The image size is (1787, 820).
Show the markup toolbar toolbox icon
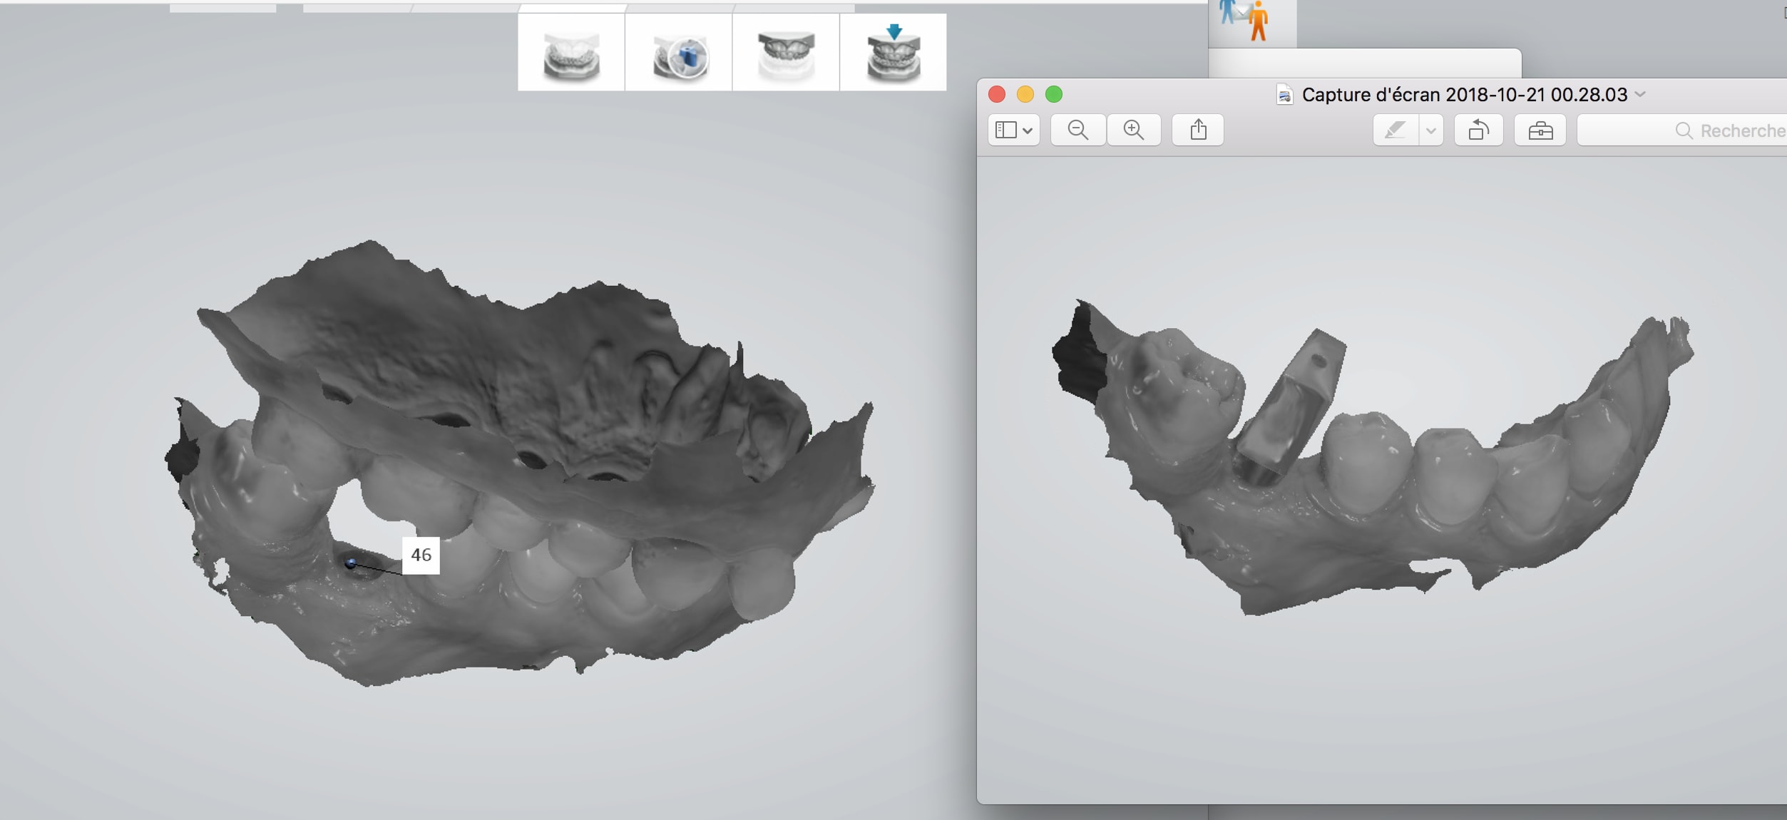(x=1540, y=130)
